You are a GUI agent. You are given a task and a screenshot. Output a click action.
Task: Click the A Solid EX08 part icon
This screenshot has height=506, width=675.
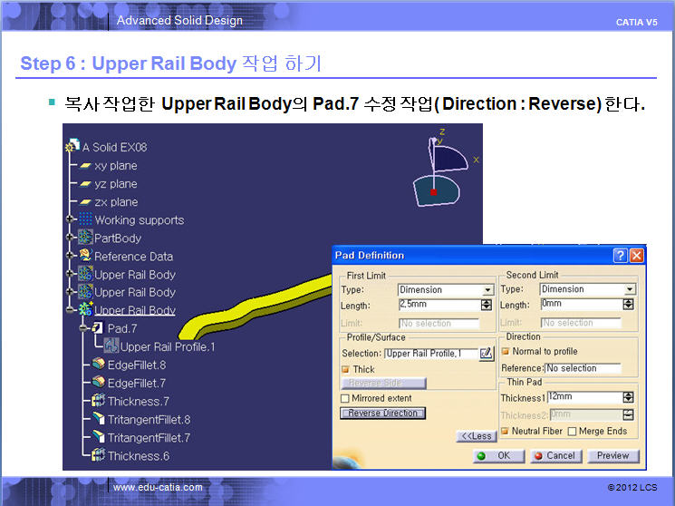click(x=72, y=146)
